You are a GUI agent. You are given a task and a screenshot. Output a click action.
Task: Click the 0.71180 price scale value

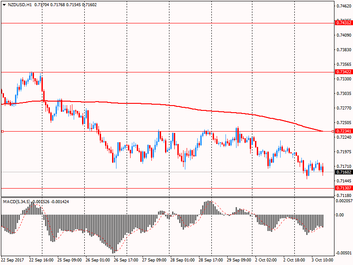[x=344, y=195]
